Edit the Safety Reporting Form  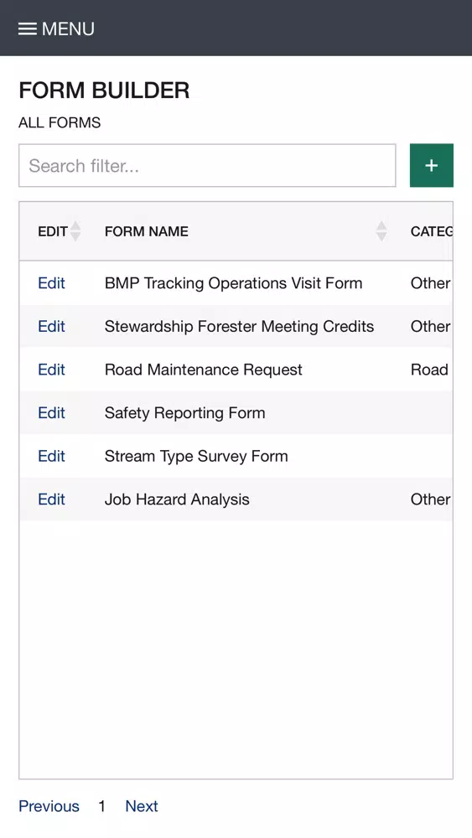tap(51, 413)
